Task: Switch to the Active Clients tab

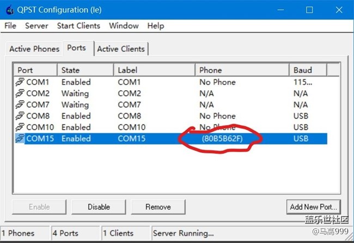Action: click(121, 49)
